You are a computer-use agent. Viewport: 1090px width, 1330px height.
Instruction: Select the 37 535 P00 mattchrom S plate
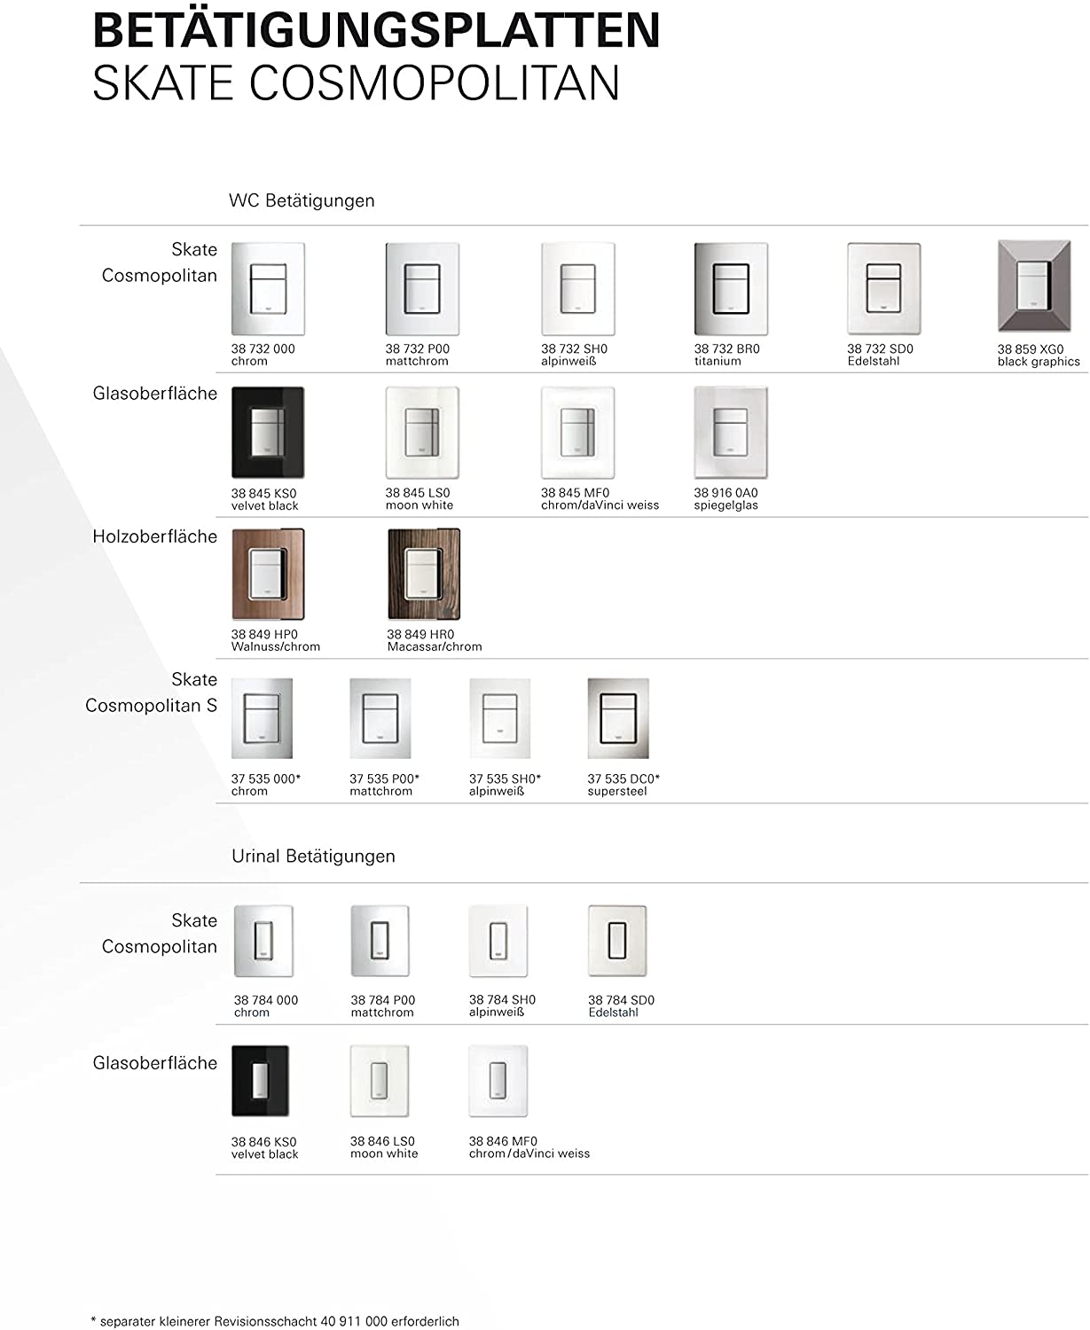click(380, 718)
